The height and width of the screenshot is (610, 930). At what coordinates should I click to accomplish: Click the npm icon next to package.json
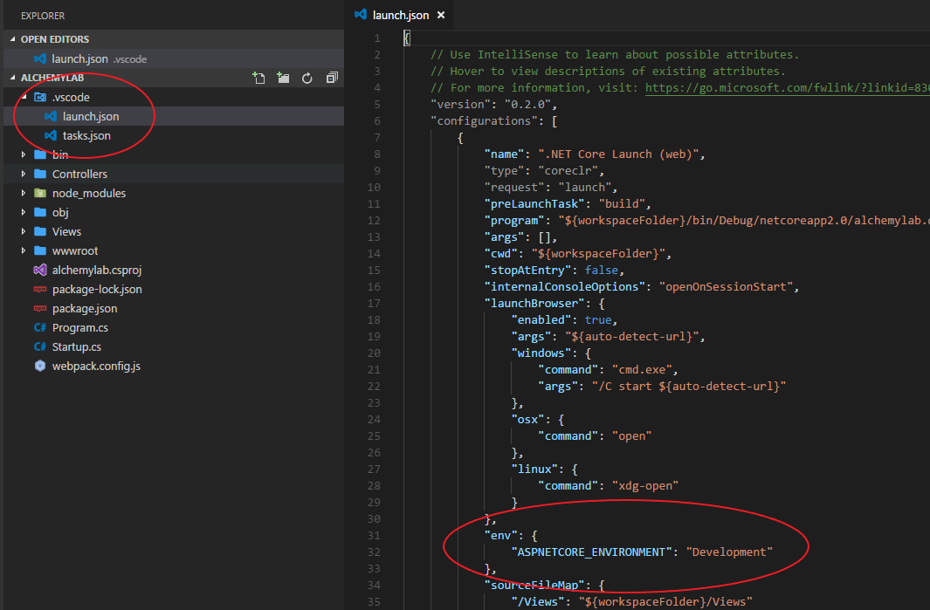(x=39, y=308)
